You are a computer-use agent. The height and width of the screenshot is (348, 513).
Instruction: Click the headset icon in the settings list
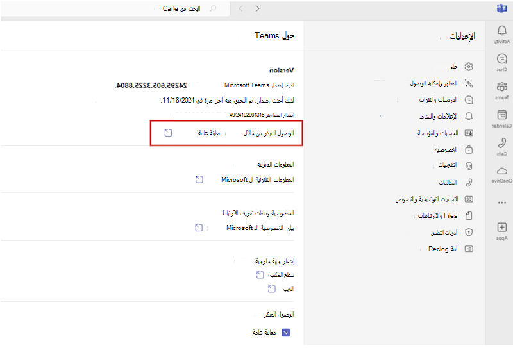click(x=469, y=166)
